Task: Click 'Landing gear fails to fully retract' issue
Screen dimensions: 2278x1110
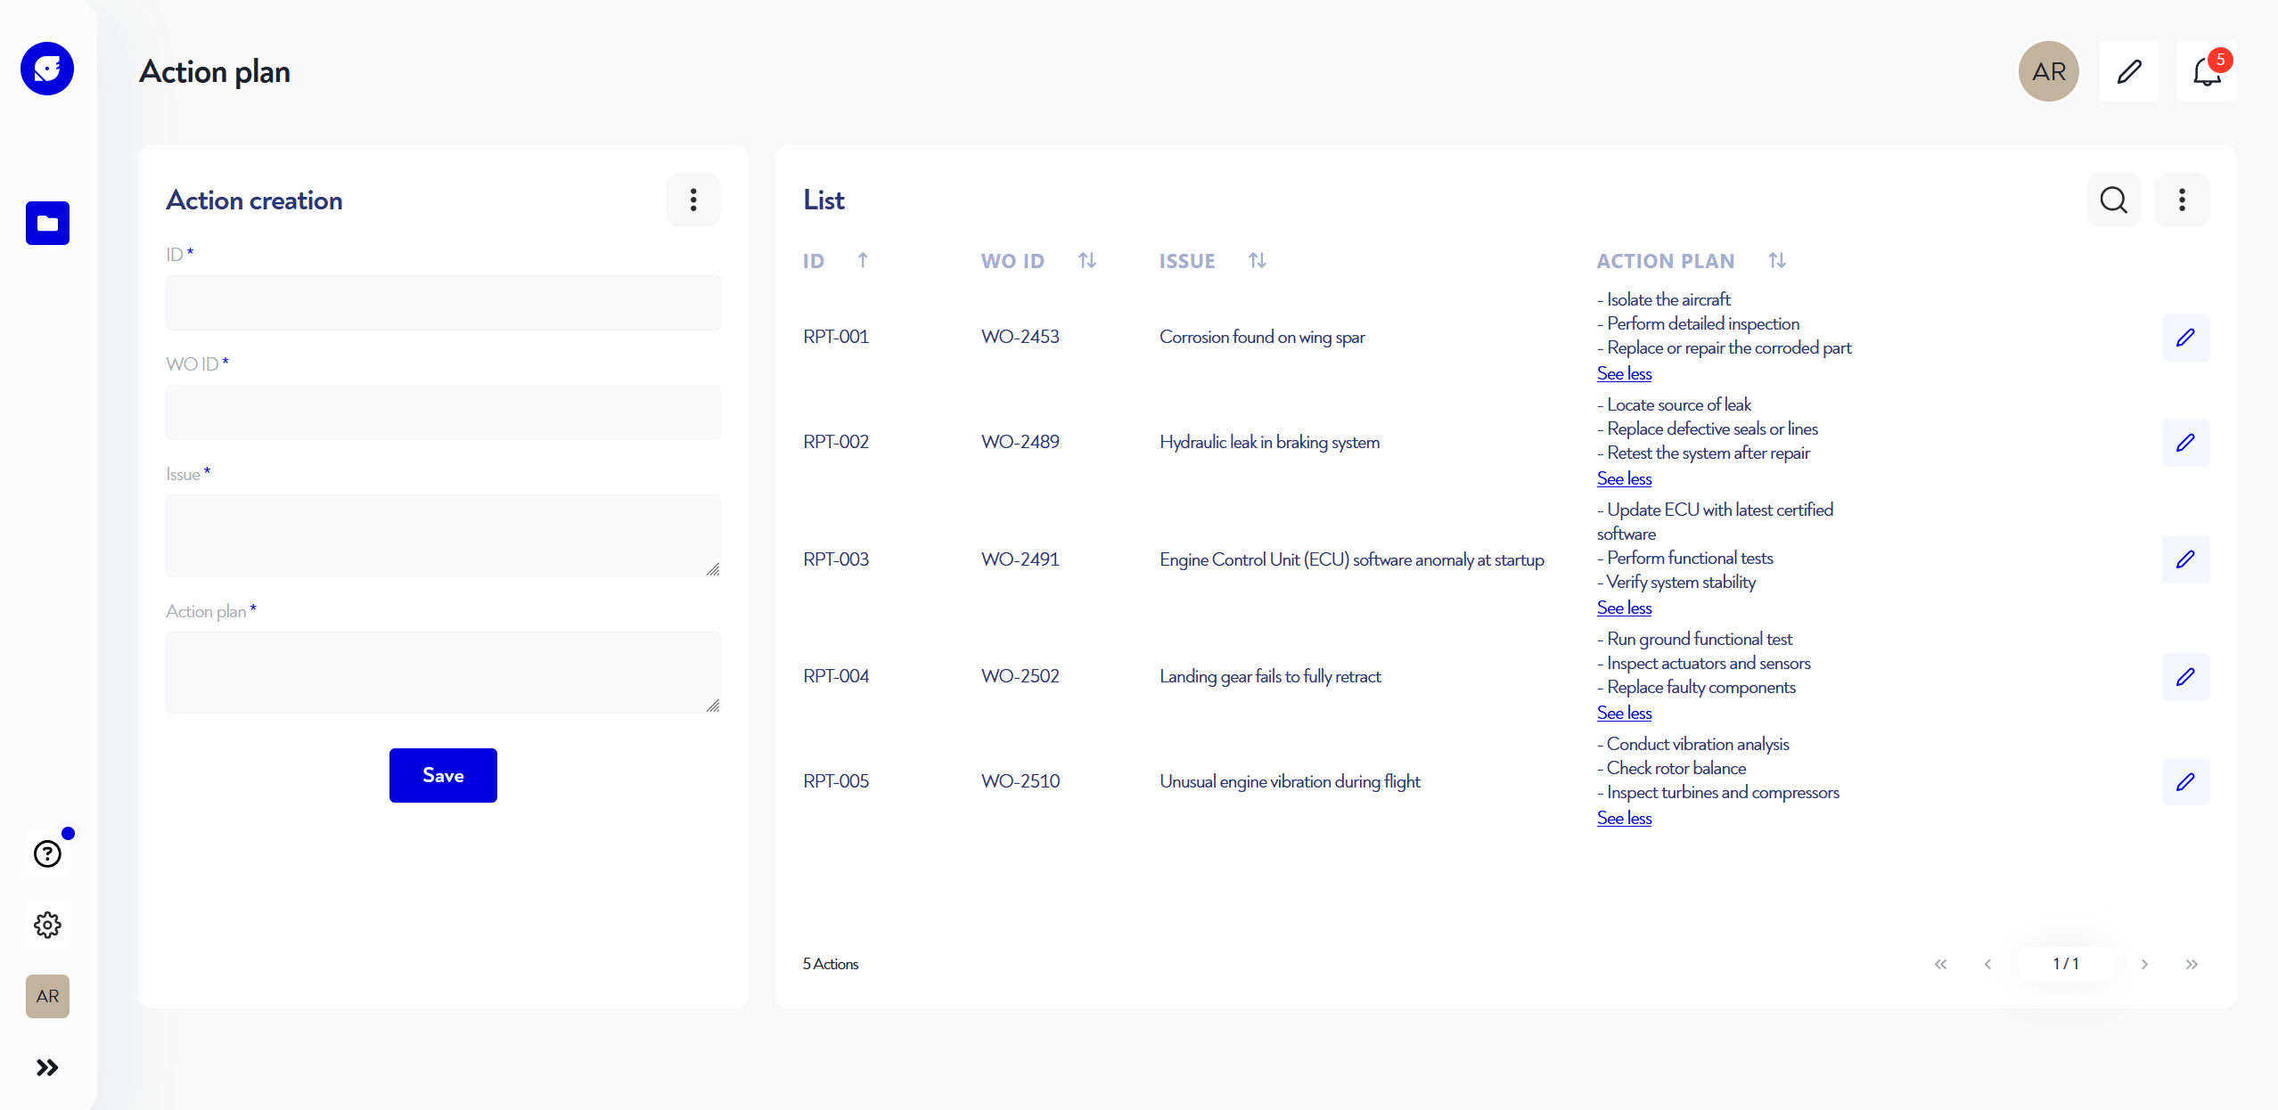Action: [1270, 676]
